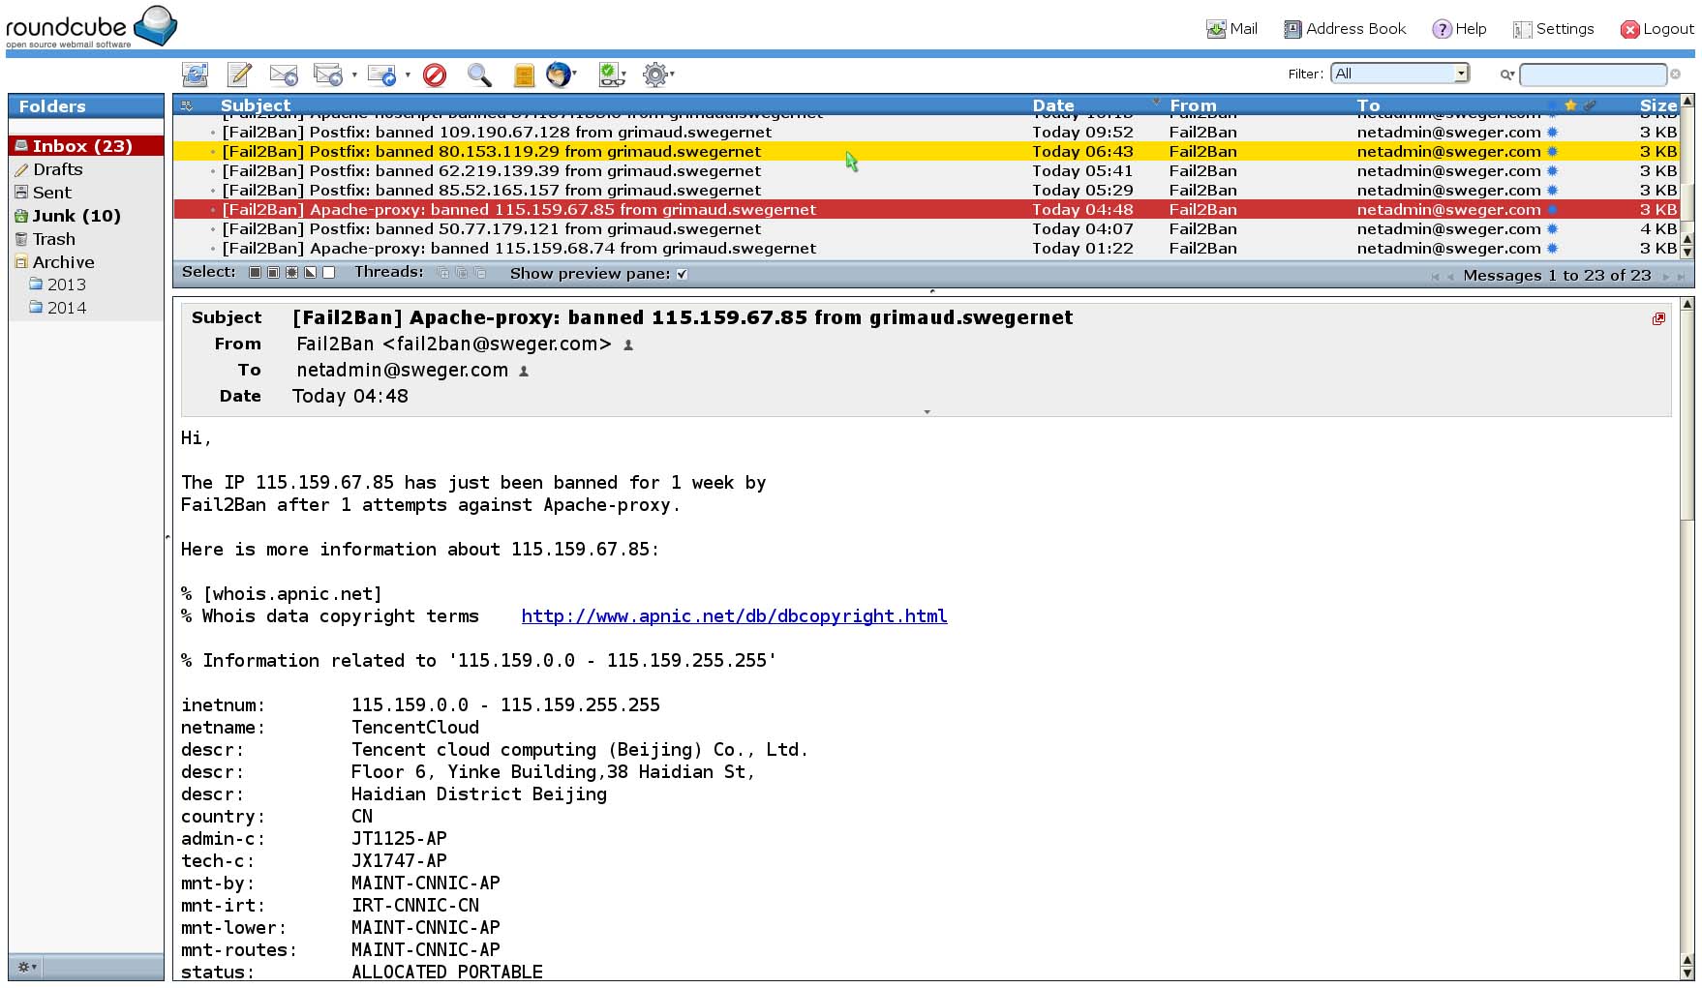
Task: Open the apnic dbcopyright.html link
Action: [x=734, y=616]
